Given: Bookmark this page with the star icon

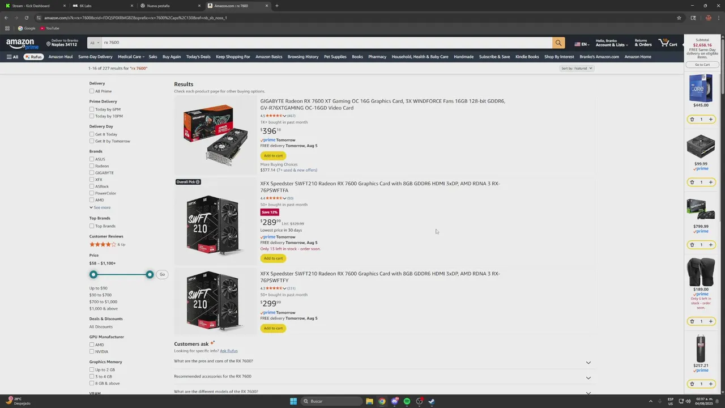Looking at the screenshot, I should tap(679, 18).
